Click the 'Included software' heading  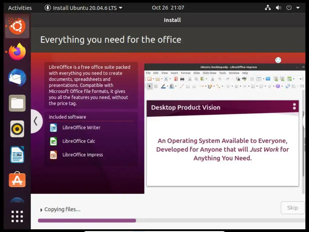67,117
